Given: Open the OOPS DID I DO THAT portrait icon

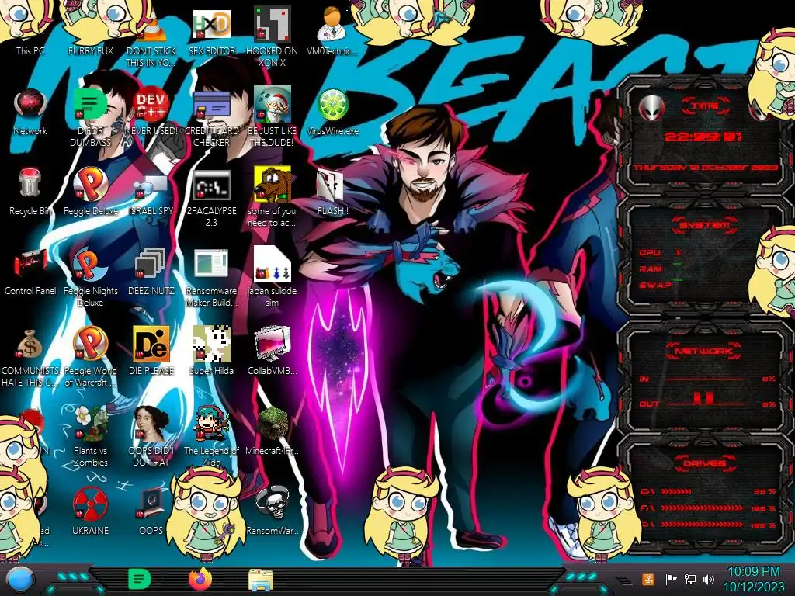Looking at the screenshot, I should (151, 437).
